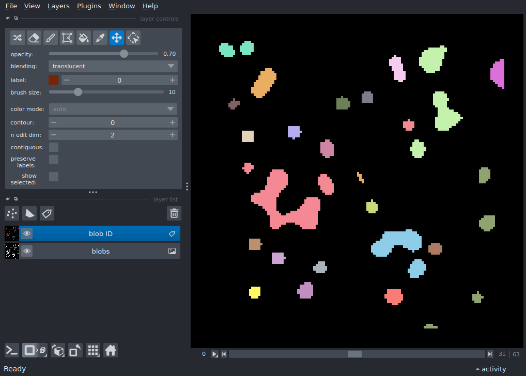Check the preserve labels option
The height and width of the screenshot is (376, 526).
(54, 160)
